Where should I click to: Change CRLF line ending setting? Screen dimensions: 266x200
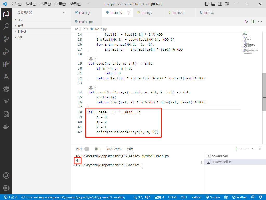pyautogui.click(x=184, y=197)
